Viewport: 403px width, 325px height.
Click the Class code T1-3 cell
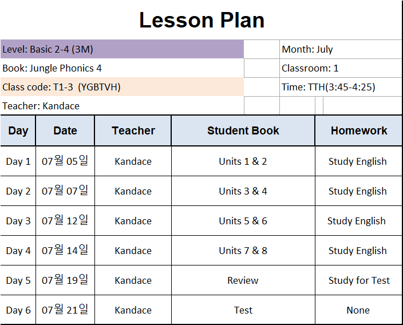(122, 87)
